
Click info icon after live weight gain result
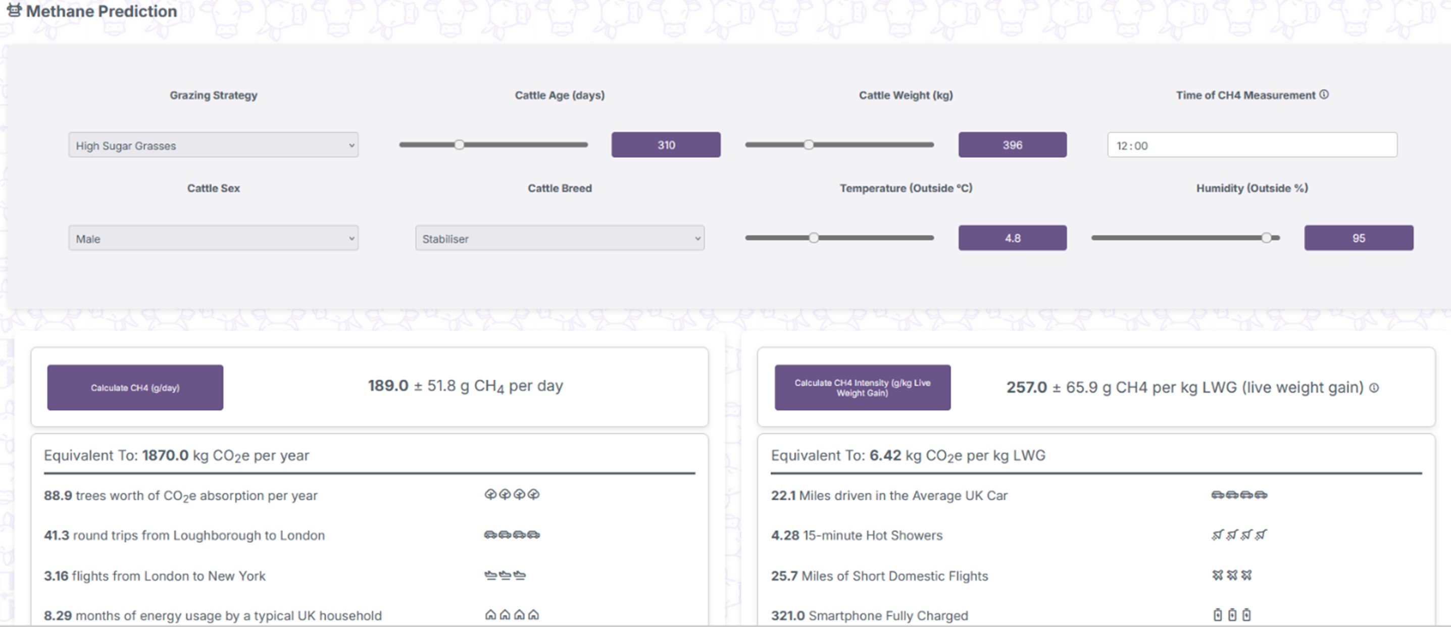pyautogui.click(x=1374, y=388)
